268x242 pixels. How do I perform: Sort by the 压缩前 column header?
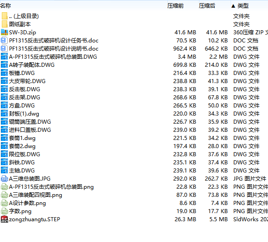176,6
